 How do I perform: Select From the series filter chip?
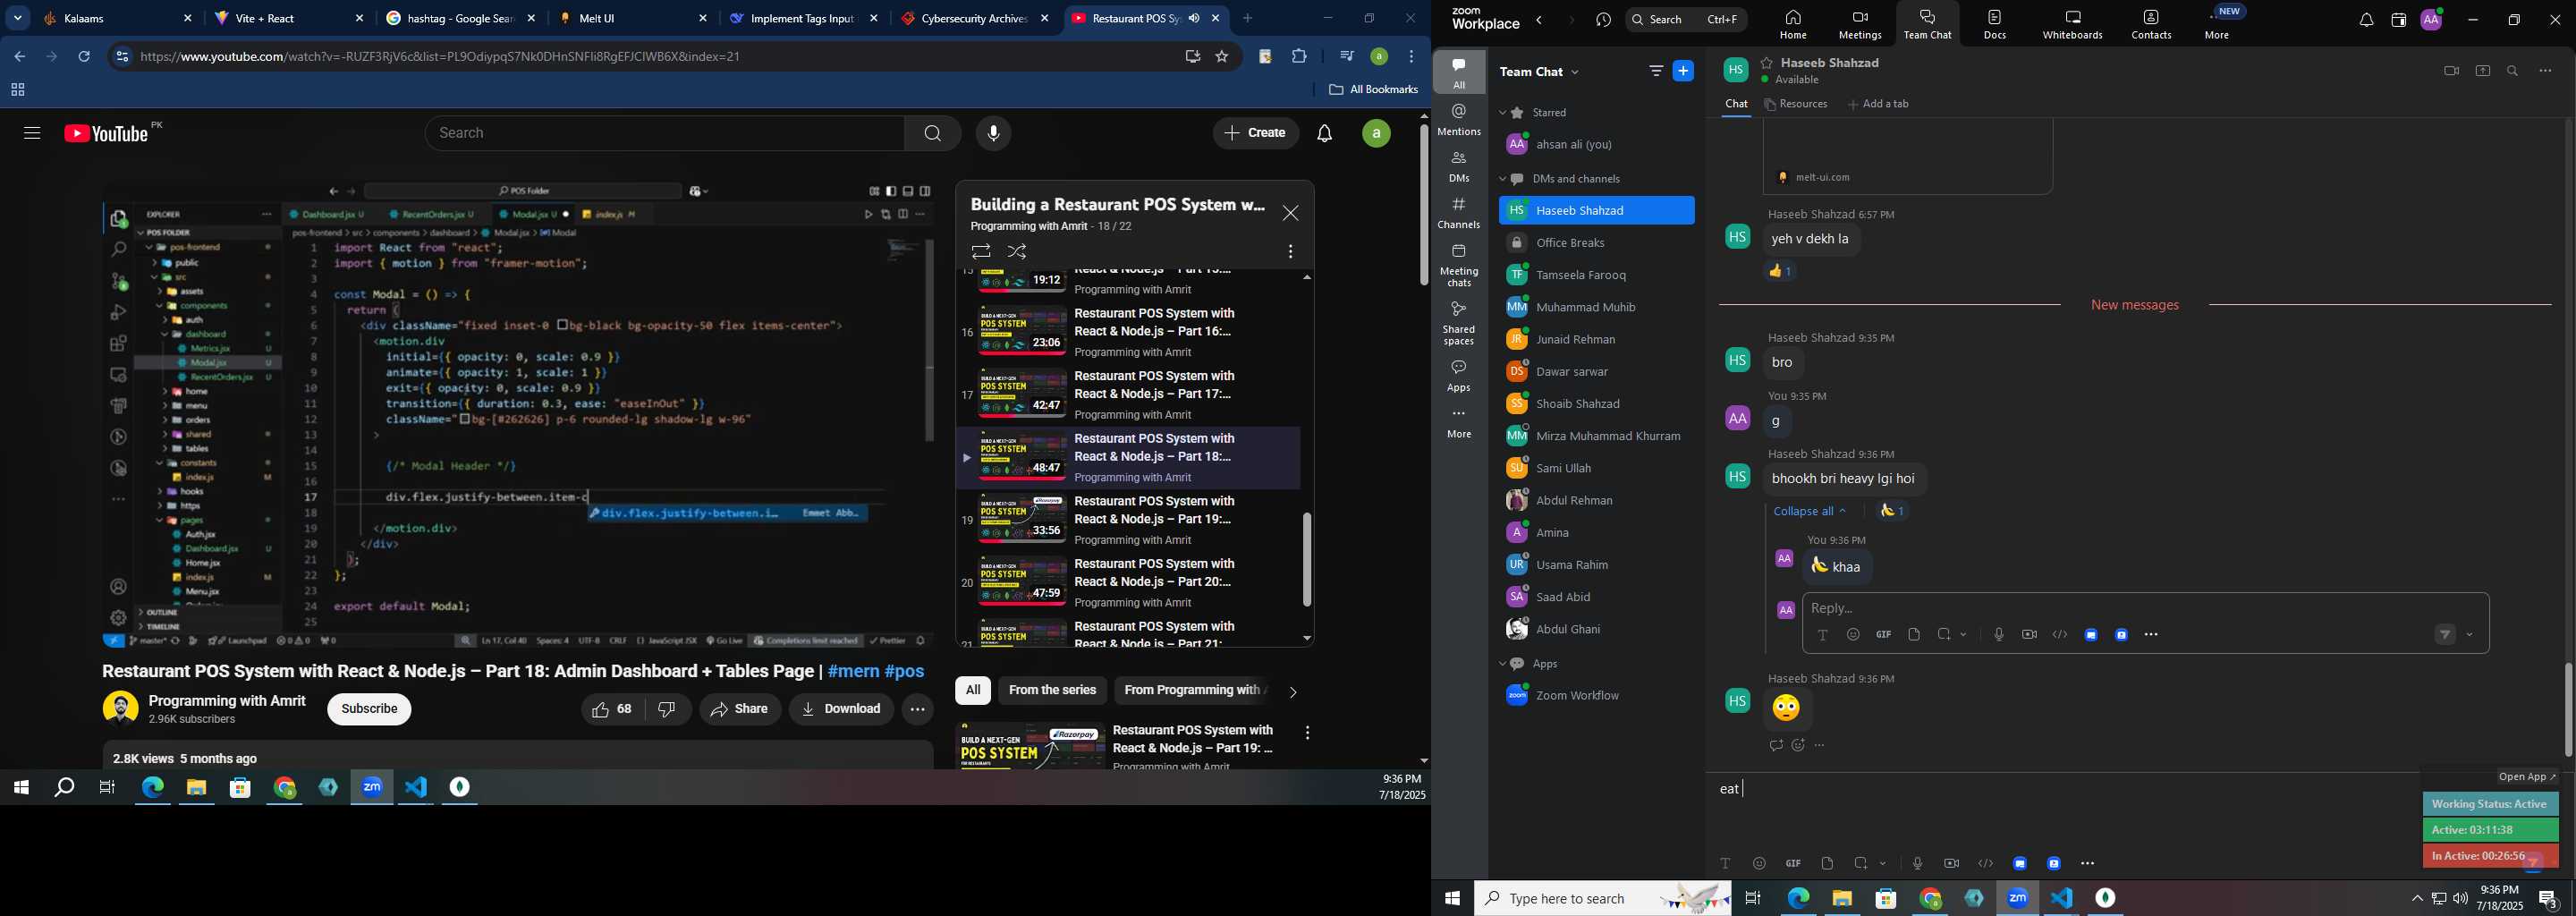[1052, 690]
